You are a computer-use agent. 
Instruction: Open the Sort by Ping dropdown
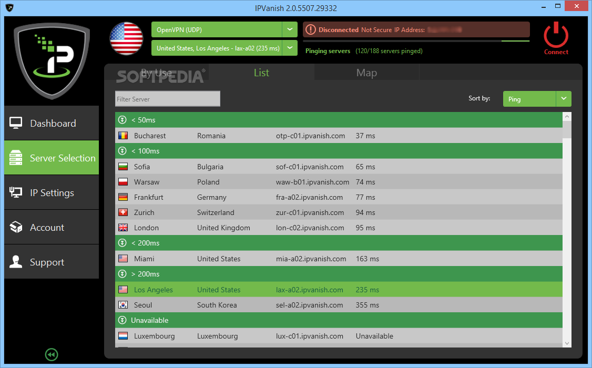[x=537, y=99]
